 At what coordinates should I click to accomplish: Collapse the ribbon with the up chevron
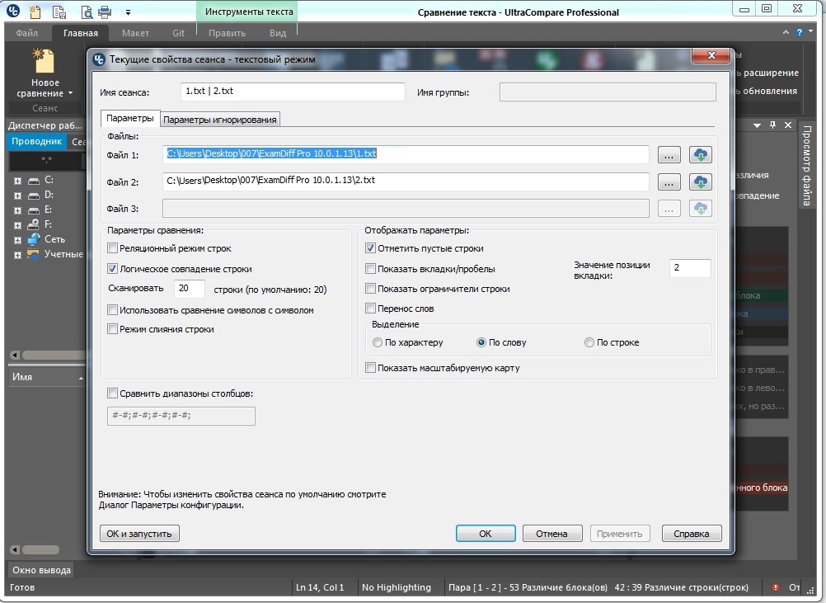pos(786,33)
